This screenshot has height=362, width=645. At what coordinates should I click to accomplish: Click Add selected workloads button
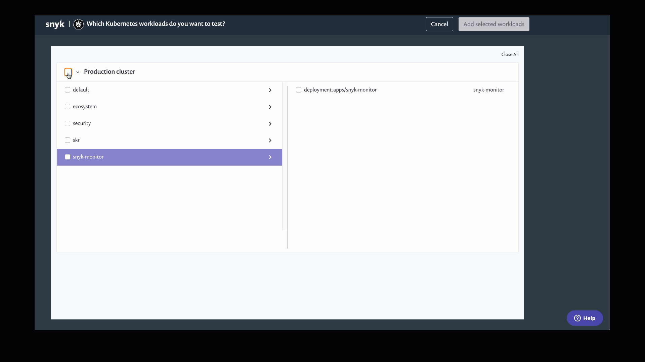pos(494,24)
